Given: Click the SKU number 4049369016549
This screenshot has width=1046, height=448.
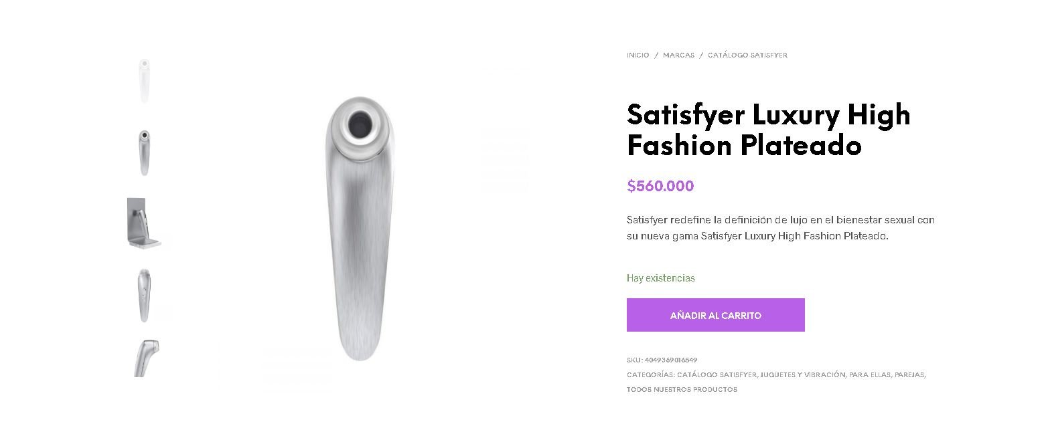Looking at the screenshot, I should pyautogui.click(x=671, y=360).
